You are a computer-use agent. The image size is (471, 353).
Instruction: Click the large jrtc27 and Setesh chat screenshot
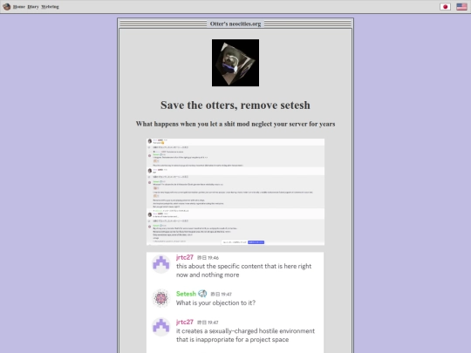(x=235, y=302)
